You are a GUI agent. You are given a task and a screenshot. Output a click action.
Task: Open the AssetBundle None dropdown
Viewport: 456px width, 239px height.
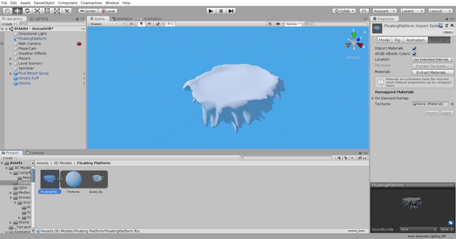[x=419, y=230]
